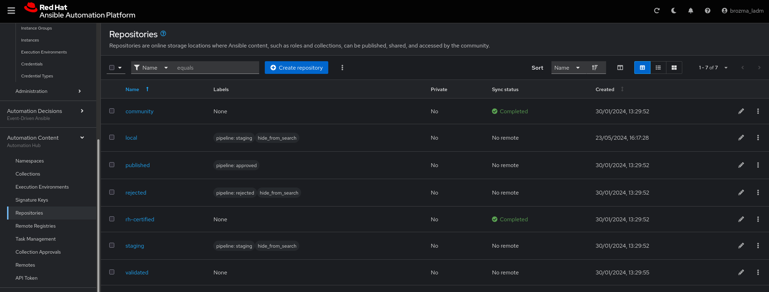Open the published repository link

coord(138,165)
